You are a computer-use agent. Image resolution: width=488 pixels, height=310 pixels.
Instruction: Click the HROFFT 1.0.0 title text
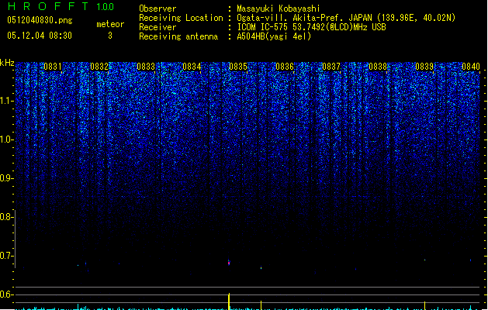[x=61, y=6]
